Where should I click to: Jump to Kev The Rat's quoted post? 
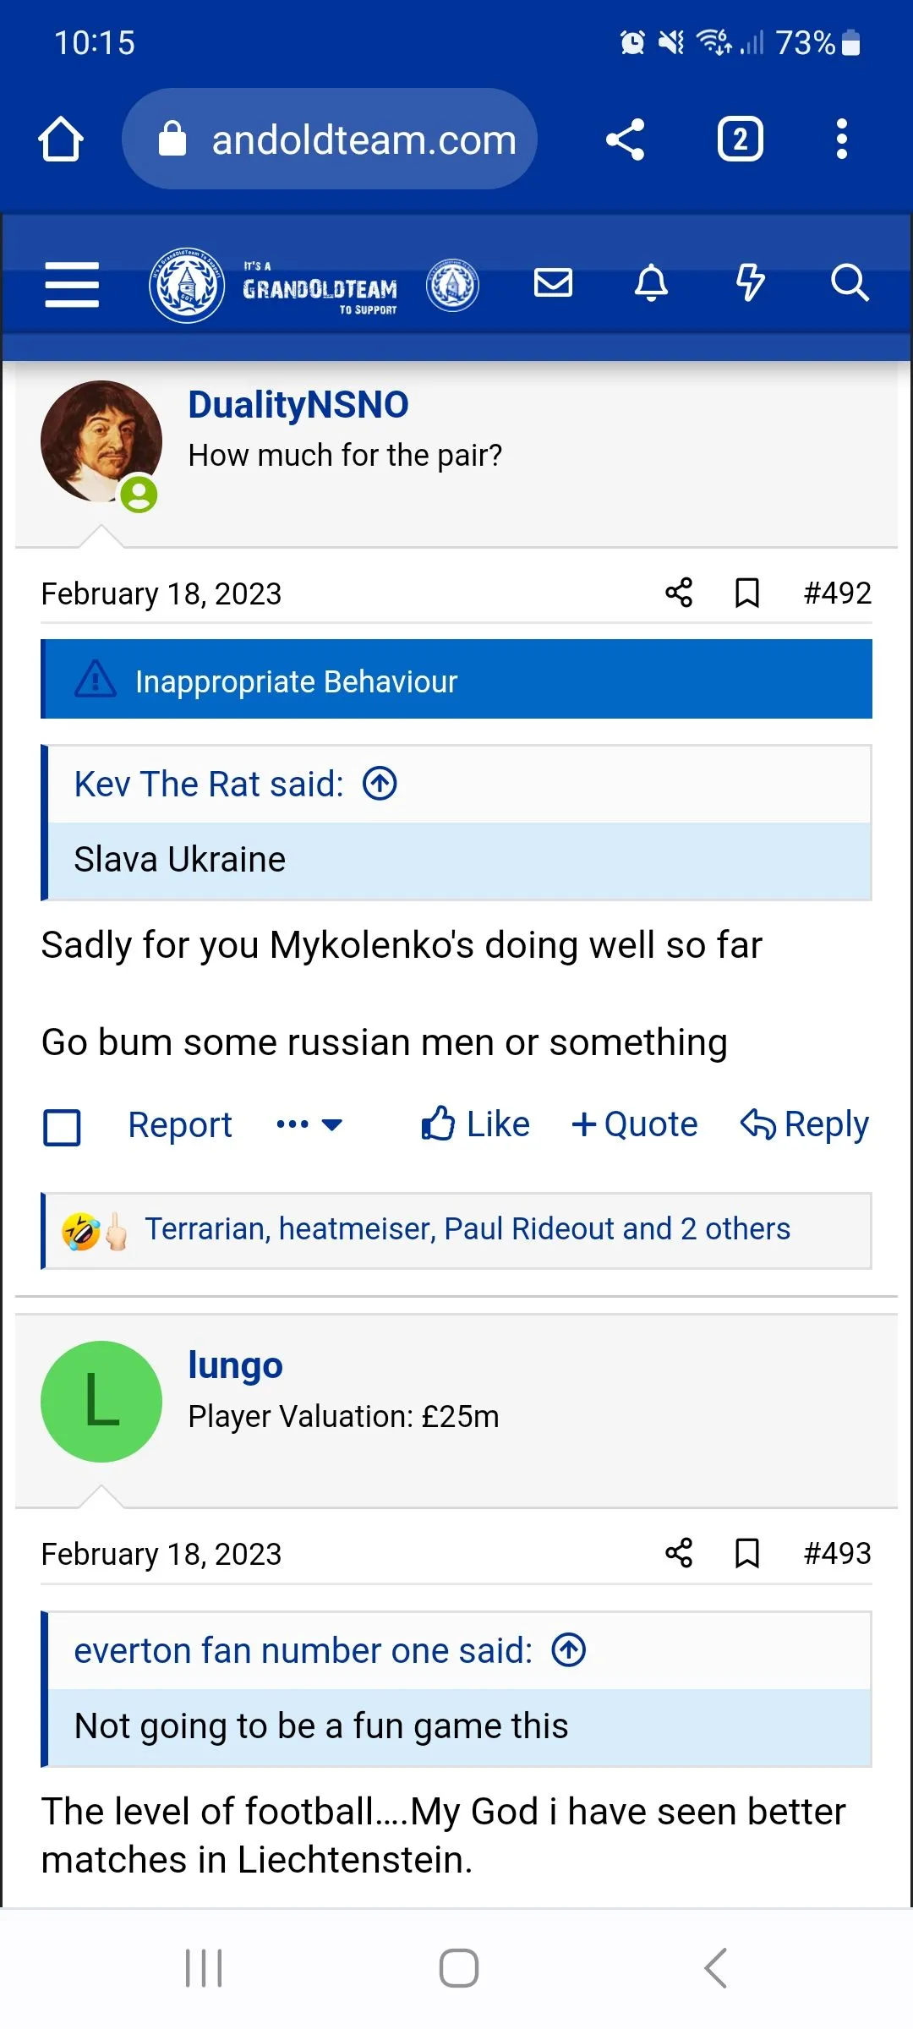point(380,784)
